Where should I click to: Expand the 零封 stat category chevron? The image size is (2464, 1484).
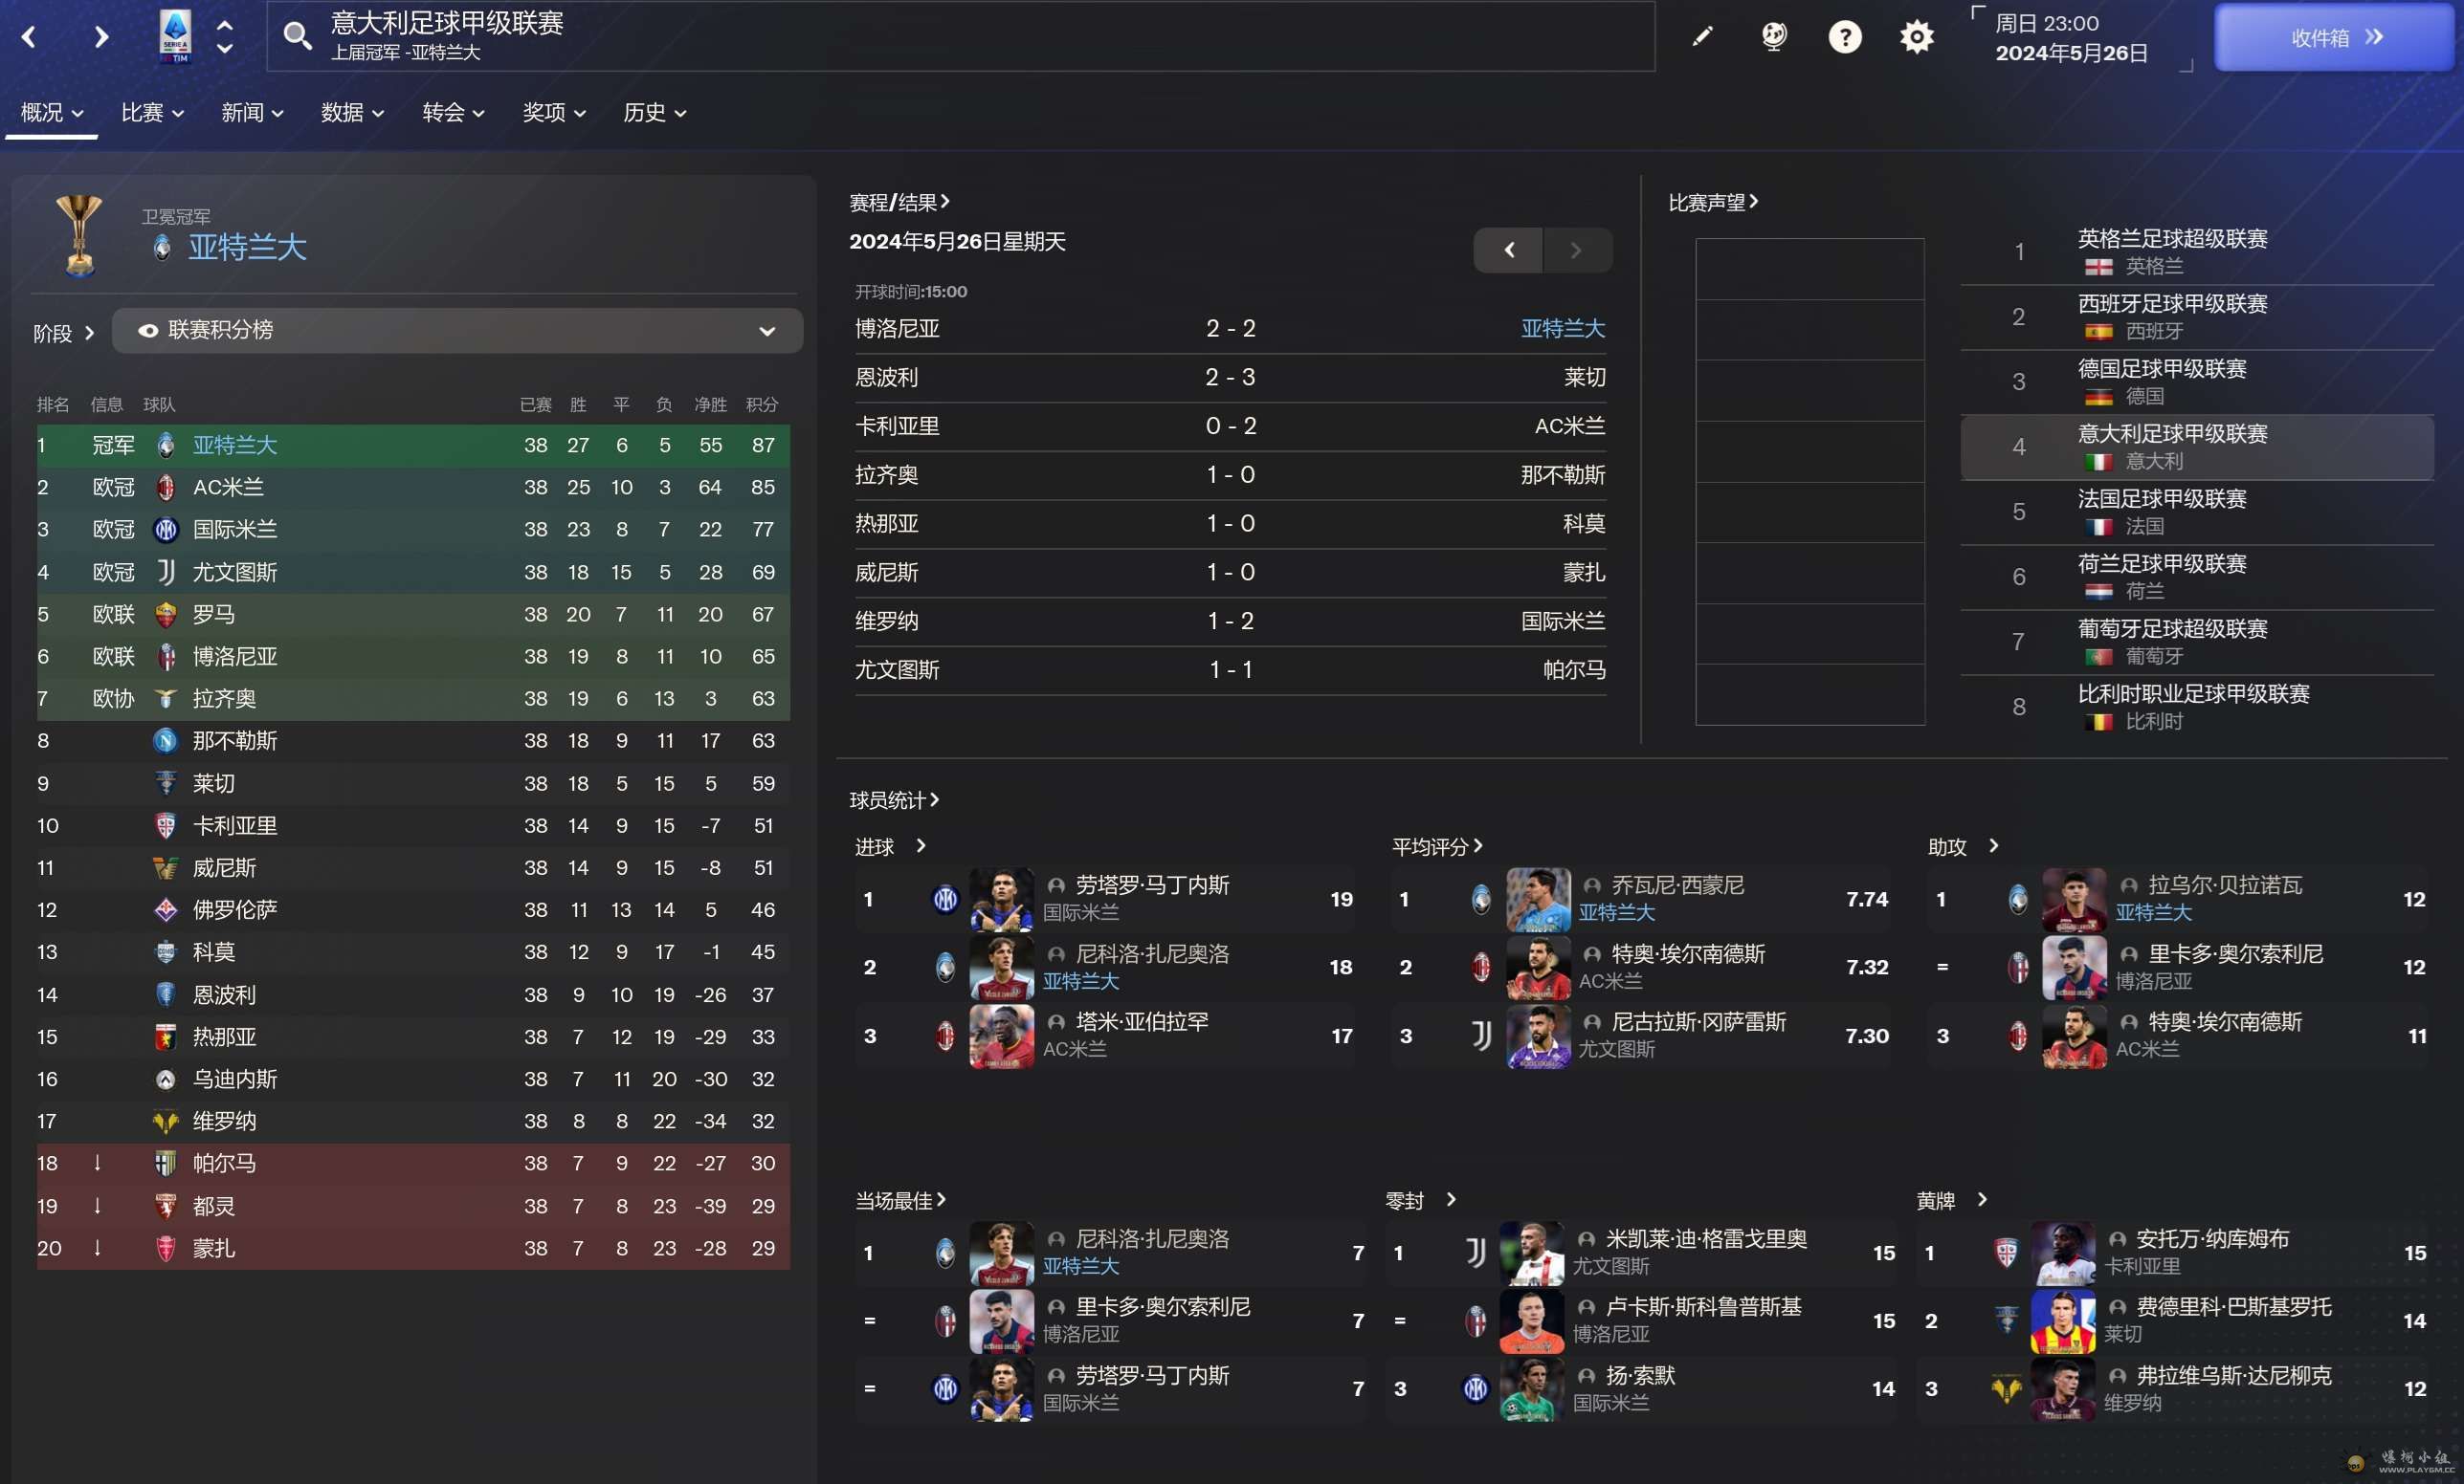1451,1199
